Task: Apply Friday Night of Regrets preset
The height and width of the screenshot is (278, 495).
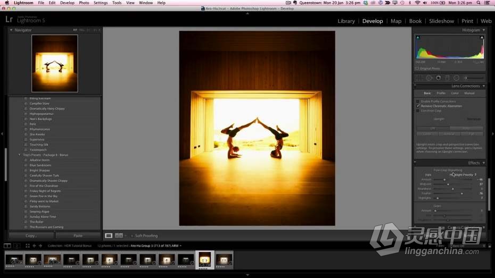Action: click(45, 191)
